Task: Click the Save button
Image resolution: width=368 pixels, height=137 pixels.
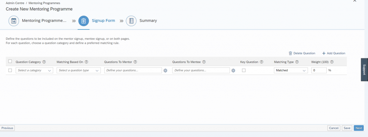Action: click(x=347, y=128)
